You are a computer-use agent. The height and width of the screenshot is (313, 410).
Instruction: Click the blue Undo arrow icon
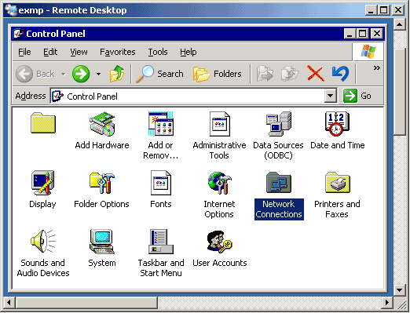pos(340,74)
